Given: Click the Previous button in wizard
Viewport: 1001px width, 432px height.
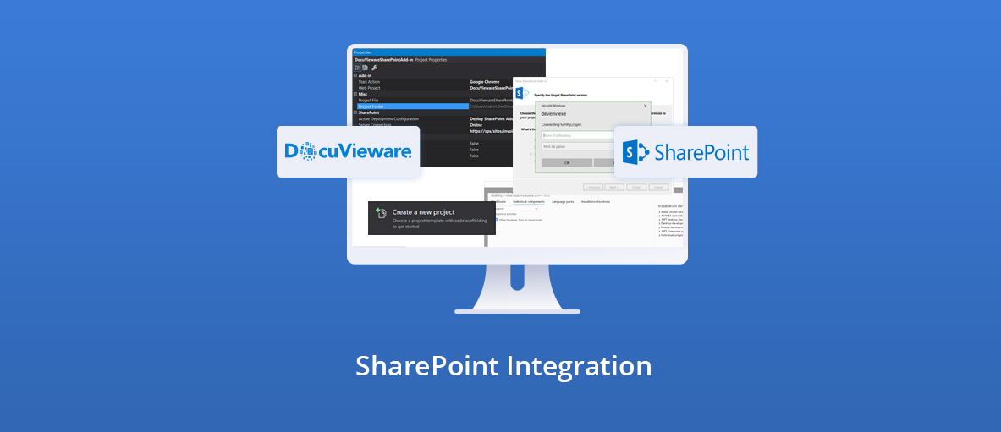Looking at the screenshot, I should pyautogui.click(x=594, y=187).
